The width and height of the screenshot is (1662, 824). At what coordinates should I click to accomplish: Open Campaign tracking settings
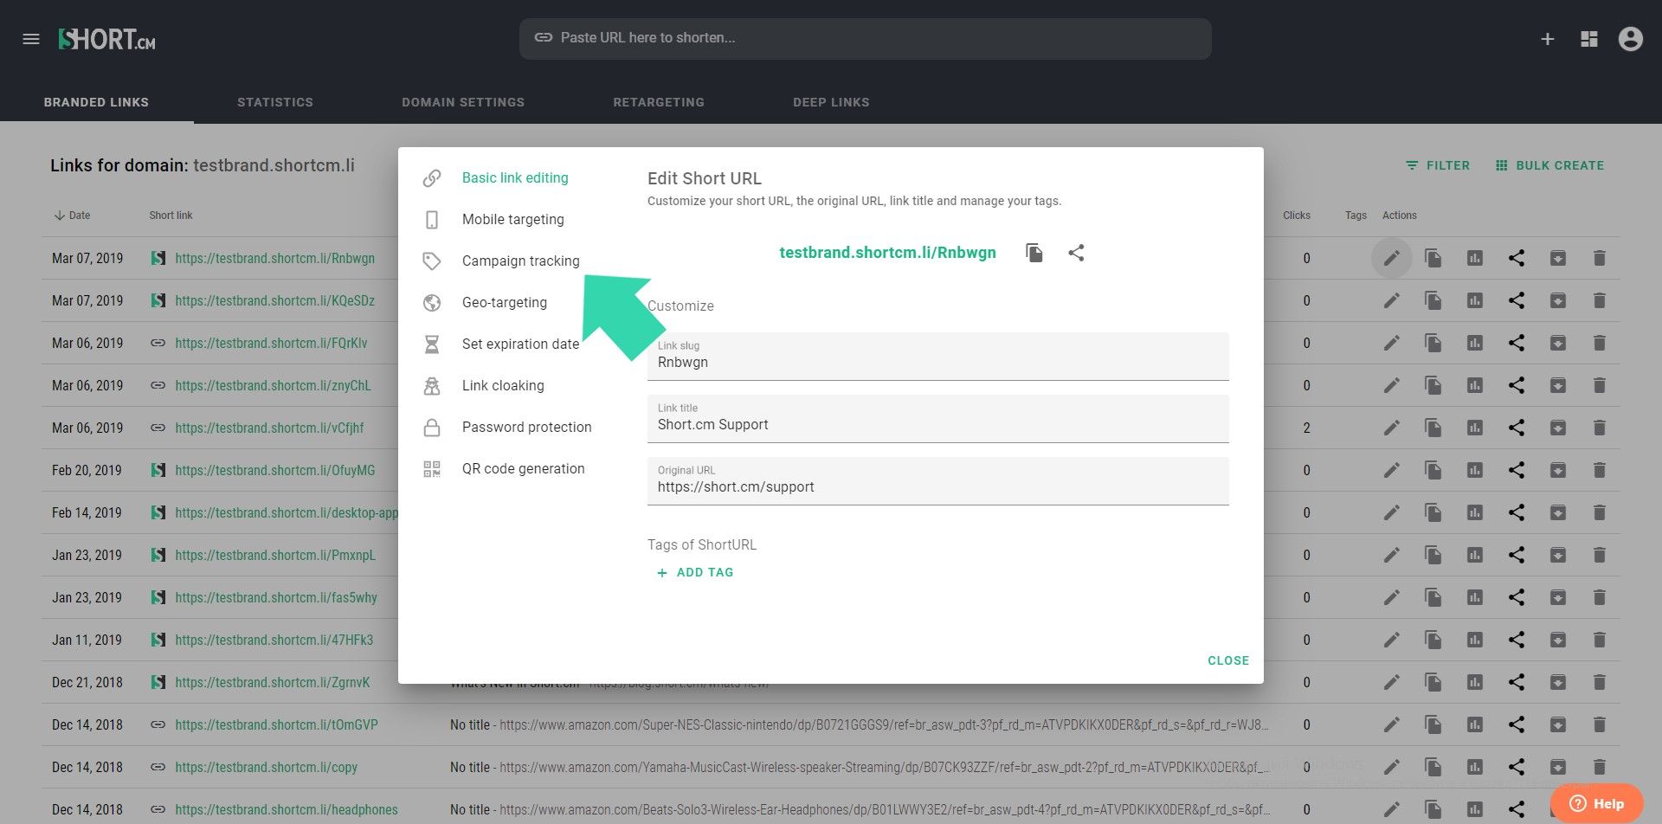coord(520,261)
